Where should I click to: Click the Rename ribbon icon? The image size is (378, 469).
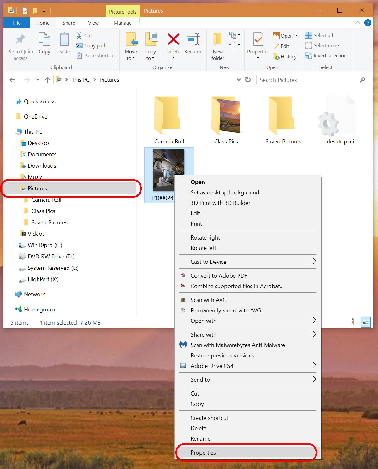[x=193, y=39]
